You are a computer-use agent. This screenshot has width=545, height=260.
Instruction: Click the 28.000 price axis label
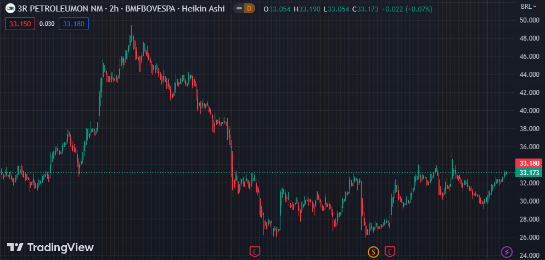[x=529, y=219]
